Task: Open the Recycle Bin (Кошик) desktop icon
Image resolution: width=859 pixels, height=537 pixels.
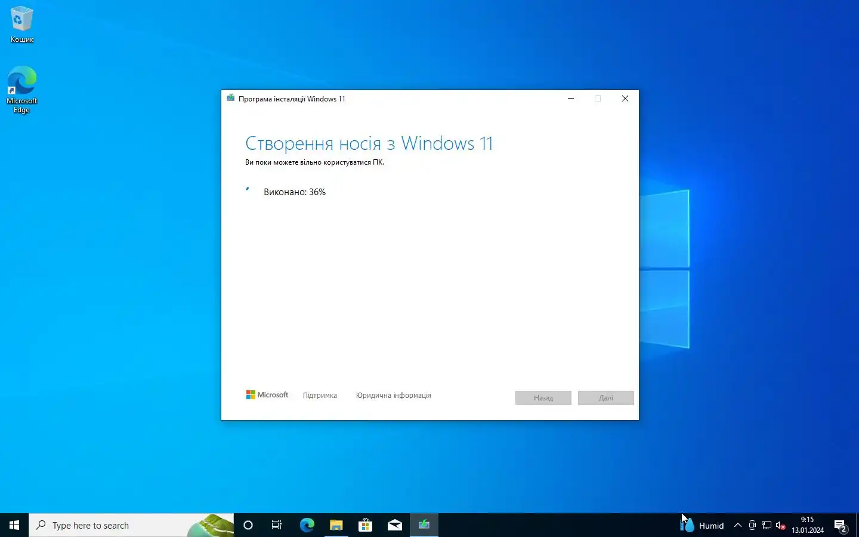Action: click(x=22, y=24)
